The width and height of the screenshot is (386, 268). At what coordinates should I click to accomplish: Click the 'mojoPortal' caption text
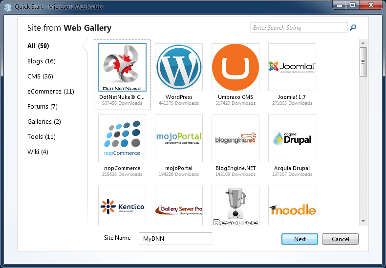coord(179,168)
